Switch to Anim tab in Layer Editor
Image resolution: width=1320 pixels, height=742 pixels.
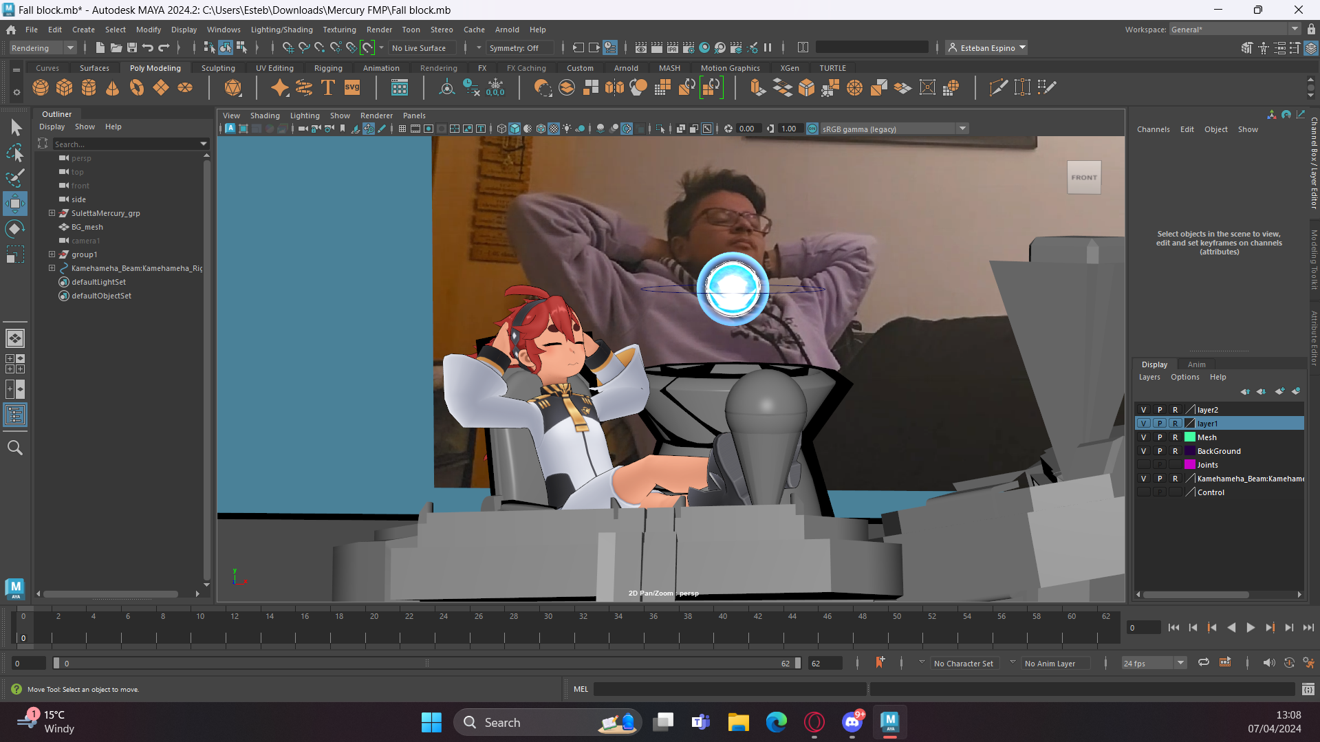[x=1197, y=364]
